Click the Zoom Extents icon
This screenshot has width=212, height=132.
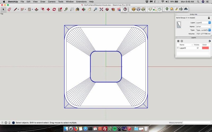[101, 9]
